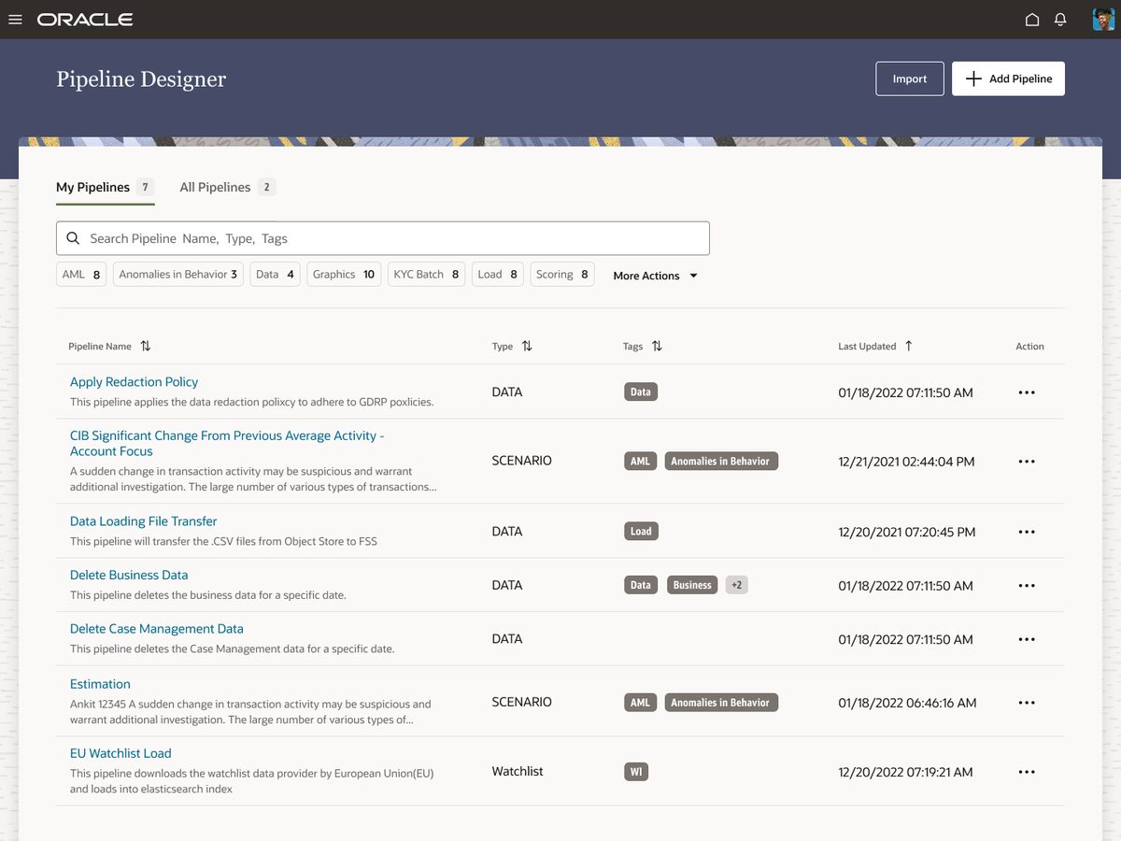Open Data Loading File Transfer pipeline

143,520
